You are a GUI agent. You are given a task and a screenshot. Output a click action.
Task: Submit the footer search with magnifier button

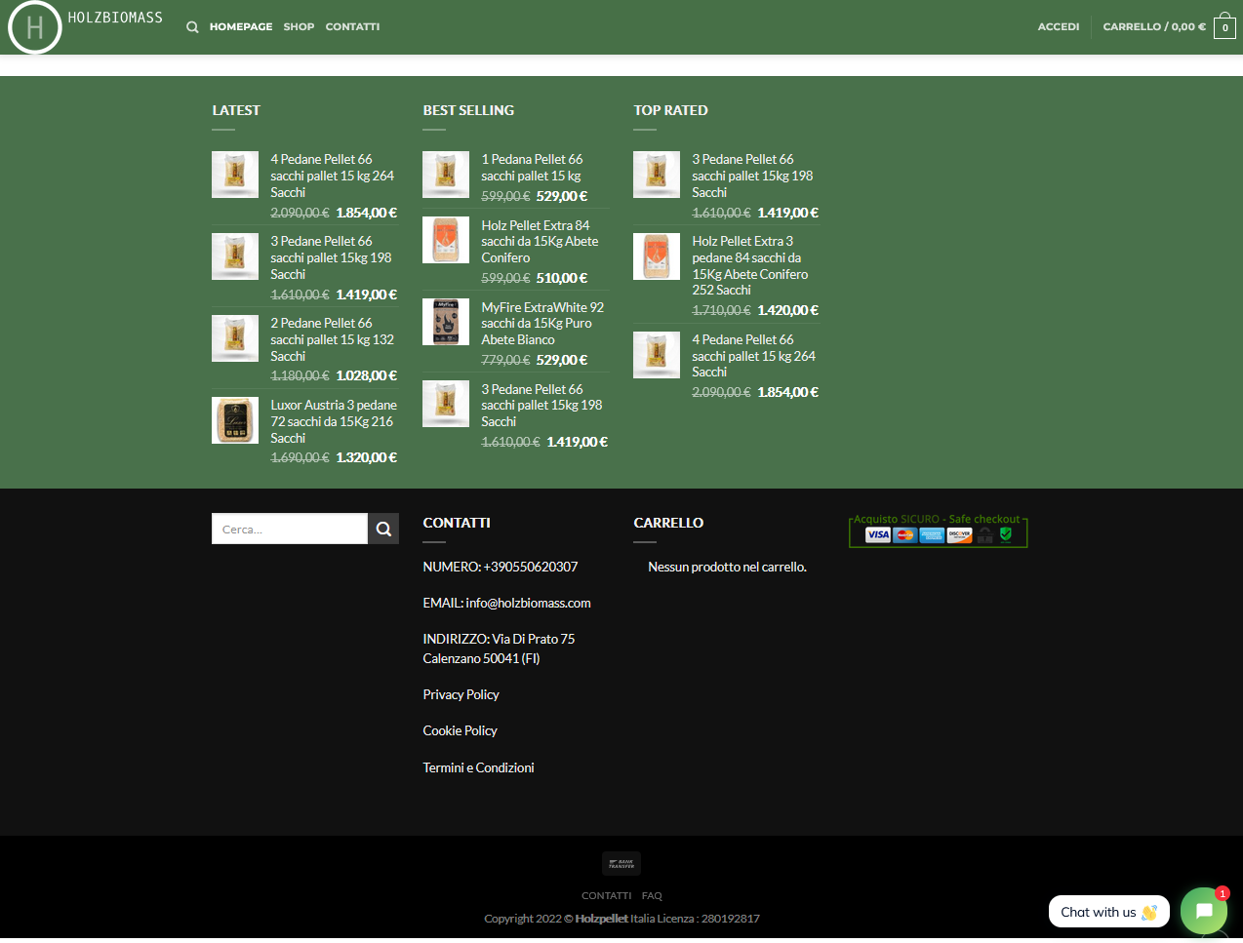tap(383, 529)
